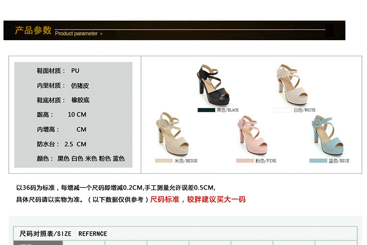Click the 尺码对照表/SIZE REFERNCE table header

(63, 234)
